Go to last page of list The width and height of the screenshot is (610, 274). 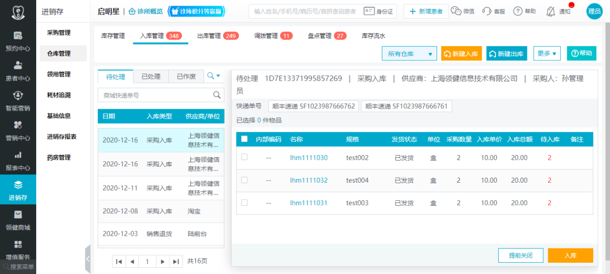coord(176,262)
